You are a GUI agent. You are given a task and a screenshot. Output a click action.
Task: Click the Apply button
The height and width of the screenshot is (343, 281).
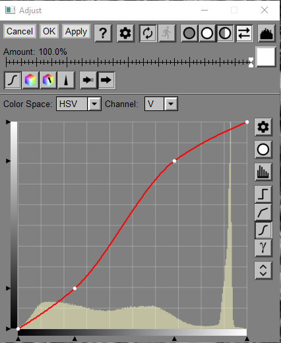(76, 31)
